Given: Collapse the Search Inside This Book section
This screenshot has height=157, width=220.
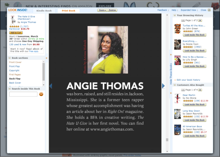Looking at the screenshot, I should click(9, 89).
